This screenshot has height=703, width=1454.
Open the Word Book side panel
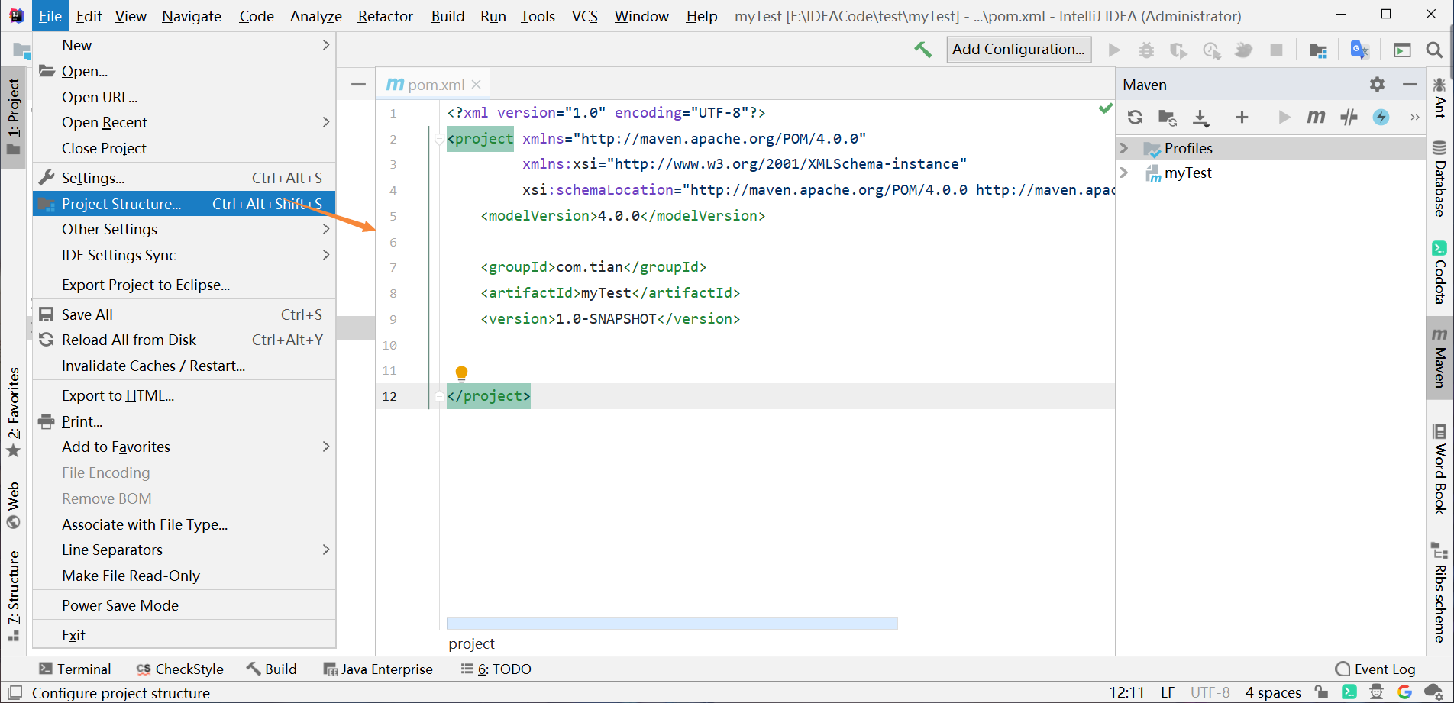[x=1439, y=469]
